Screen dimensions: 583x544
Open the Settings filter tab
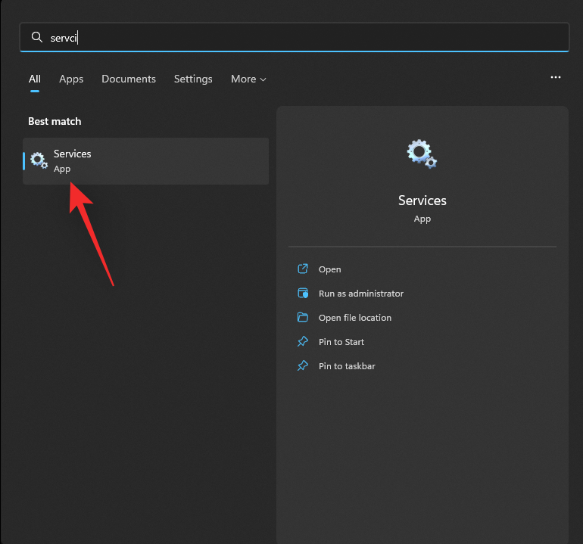coord(193,79)
